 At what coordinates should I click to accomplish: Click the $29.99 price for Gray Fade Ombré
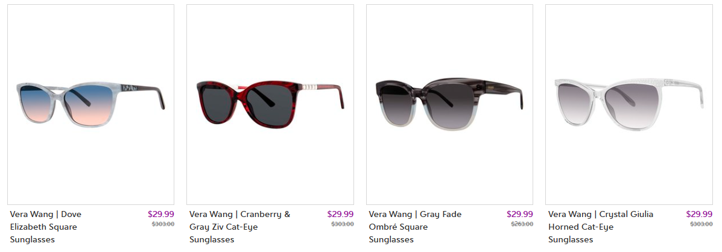(x=520, y=214)
